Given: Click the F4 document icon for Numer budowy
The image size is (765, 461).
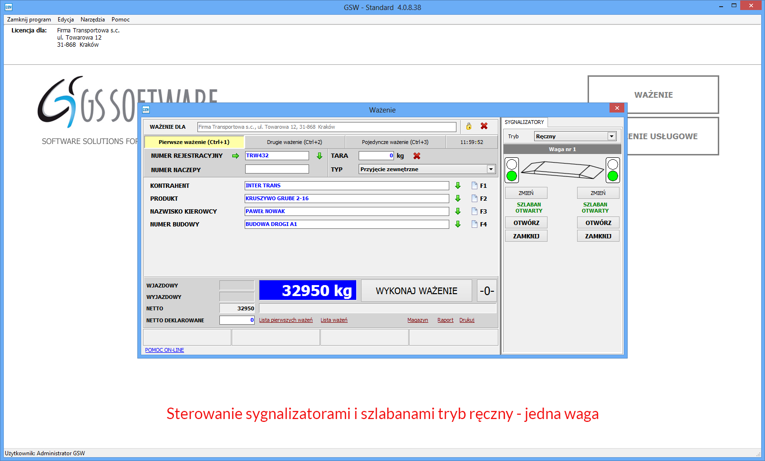Looking at the screenshot, I should point(475,224).
